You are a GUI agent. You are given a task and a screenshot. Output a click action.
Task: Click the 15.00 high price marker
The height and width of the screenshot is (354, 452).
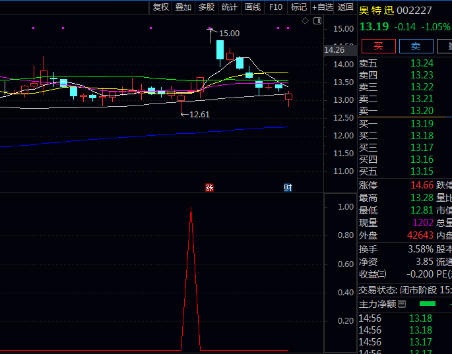click(229, 33)
